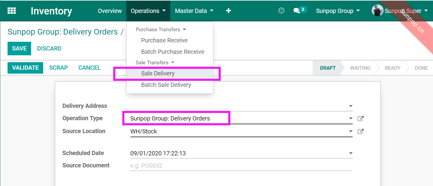This screenshot has width=433, height=186.
Task: Click the Operation Type label
Action: [x=82, y=118]
